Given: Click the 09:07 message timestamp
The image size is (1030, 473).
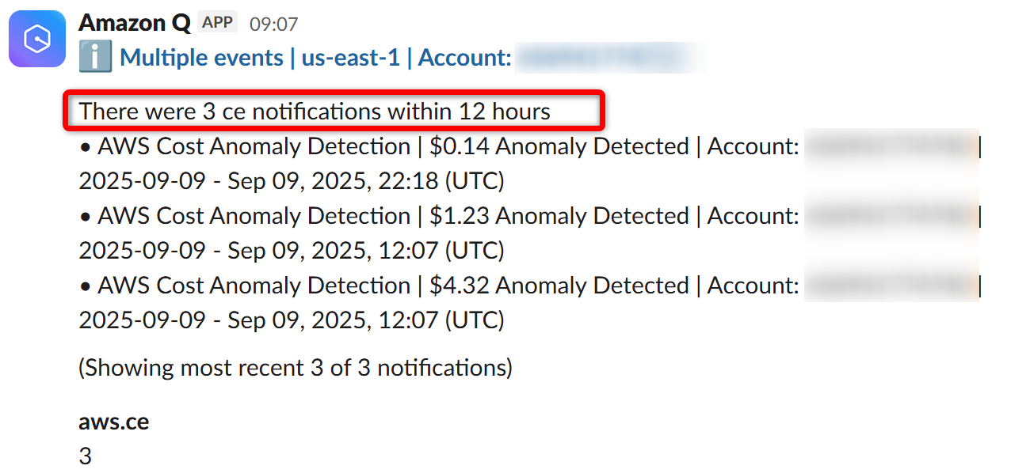Looking at the screenshot, I should click(x=273, y=25).
